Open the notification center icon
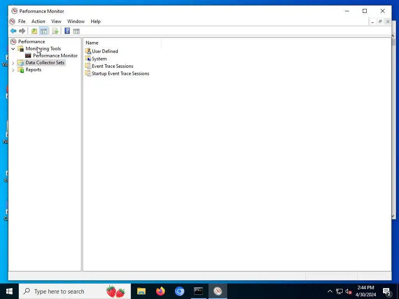399x299 pixels. pyautogui.click(x=387, y=291)
